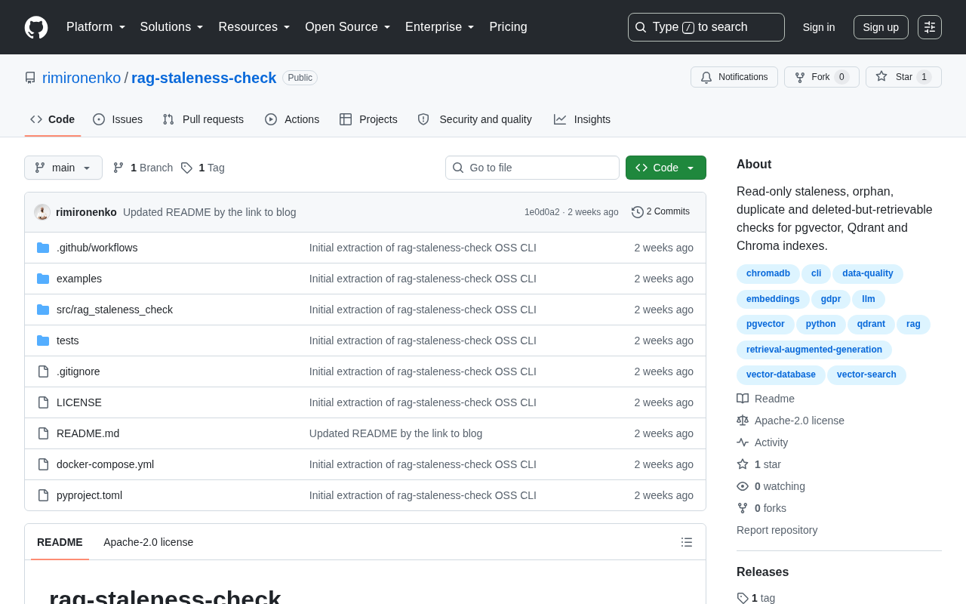The width and height of the screenshot is (966, 604).
Task: Click the README outline list icon
Action: coord(687,542)
